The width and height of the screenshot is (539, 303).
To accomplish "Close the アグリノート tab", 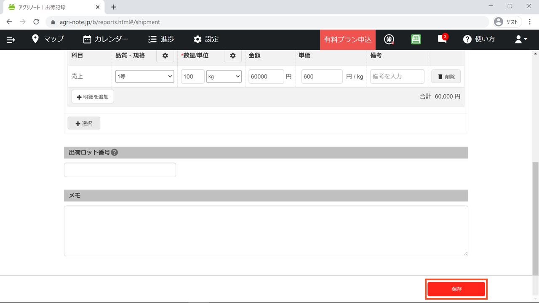I will (98, 7).
